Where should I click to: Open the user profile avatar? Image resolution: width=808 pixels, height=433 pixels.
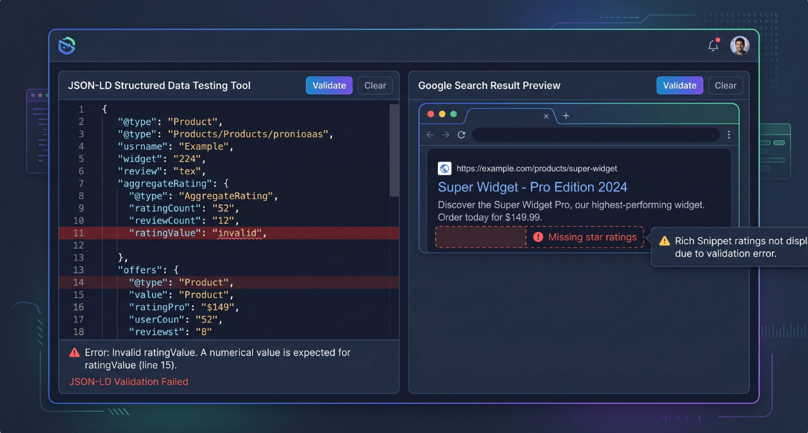point(739,45)
